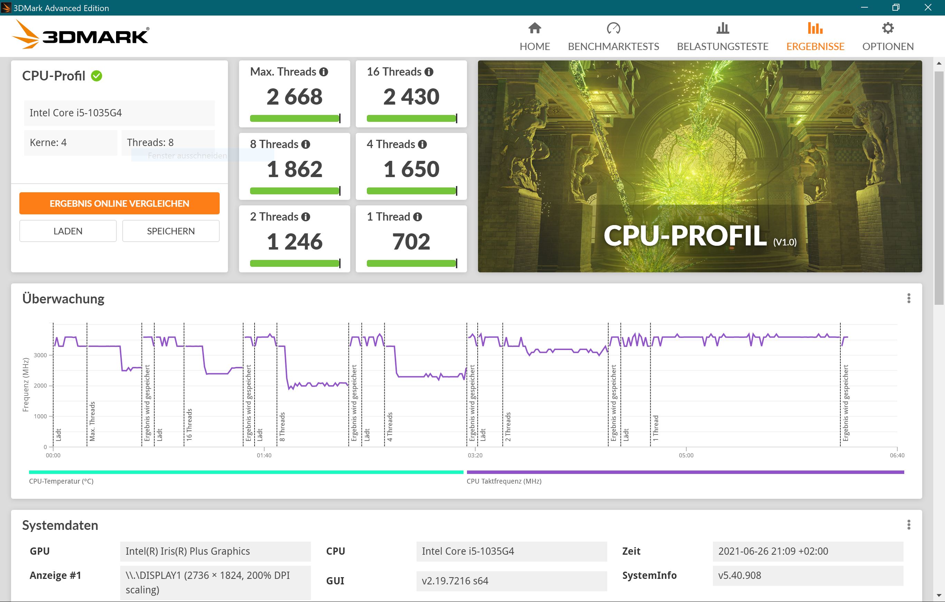The image size is (945, 602).
Task: Click the green validation checkmark by CPU-Profil
Action: coord(97,76)
